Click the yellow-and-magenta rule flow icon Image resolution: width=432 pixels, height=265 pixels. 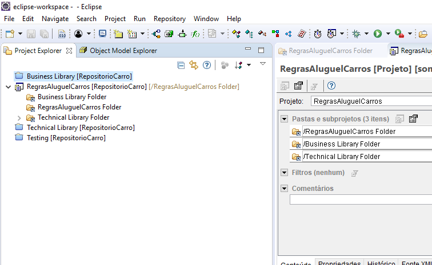236,34
